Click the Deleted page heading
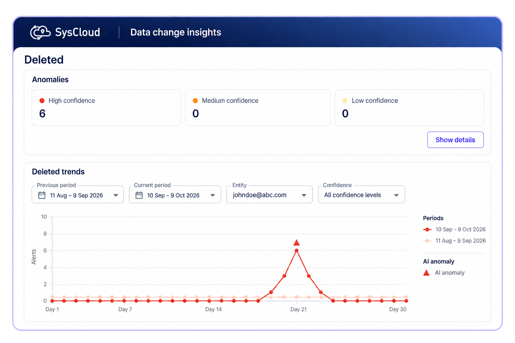This screenshot has height=343, width=515. [x=44, y=60]
